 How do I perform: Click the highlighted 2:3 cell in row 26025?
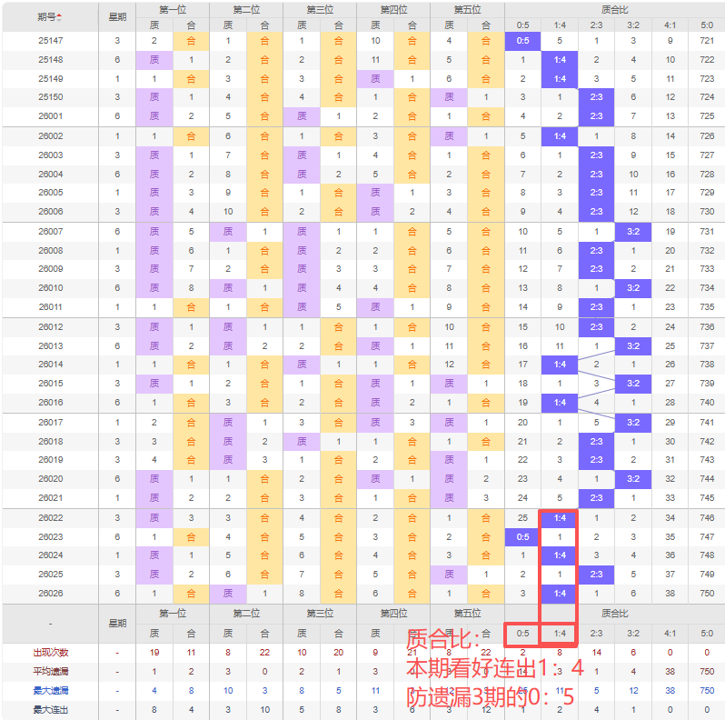coord(597,575)
